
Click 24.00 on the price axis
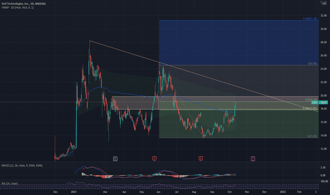click(324, 69)
